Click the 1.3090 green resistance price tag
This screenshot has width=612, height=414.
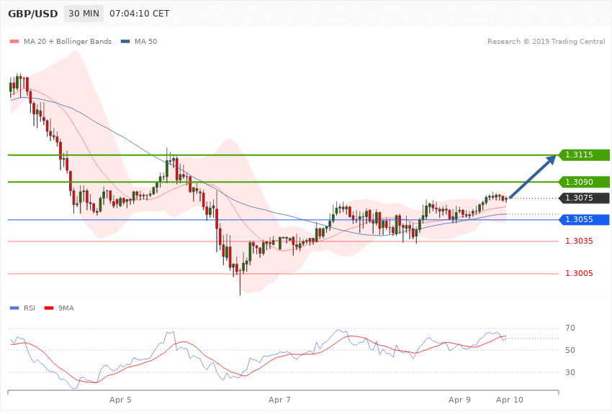click(x=584, y=182)
